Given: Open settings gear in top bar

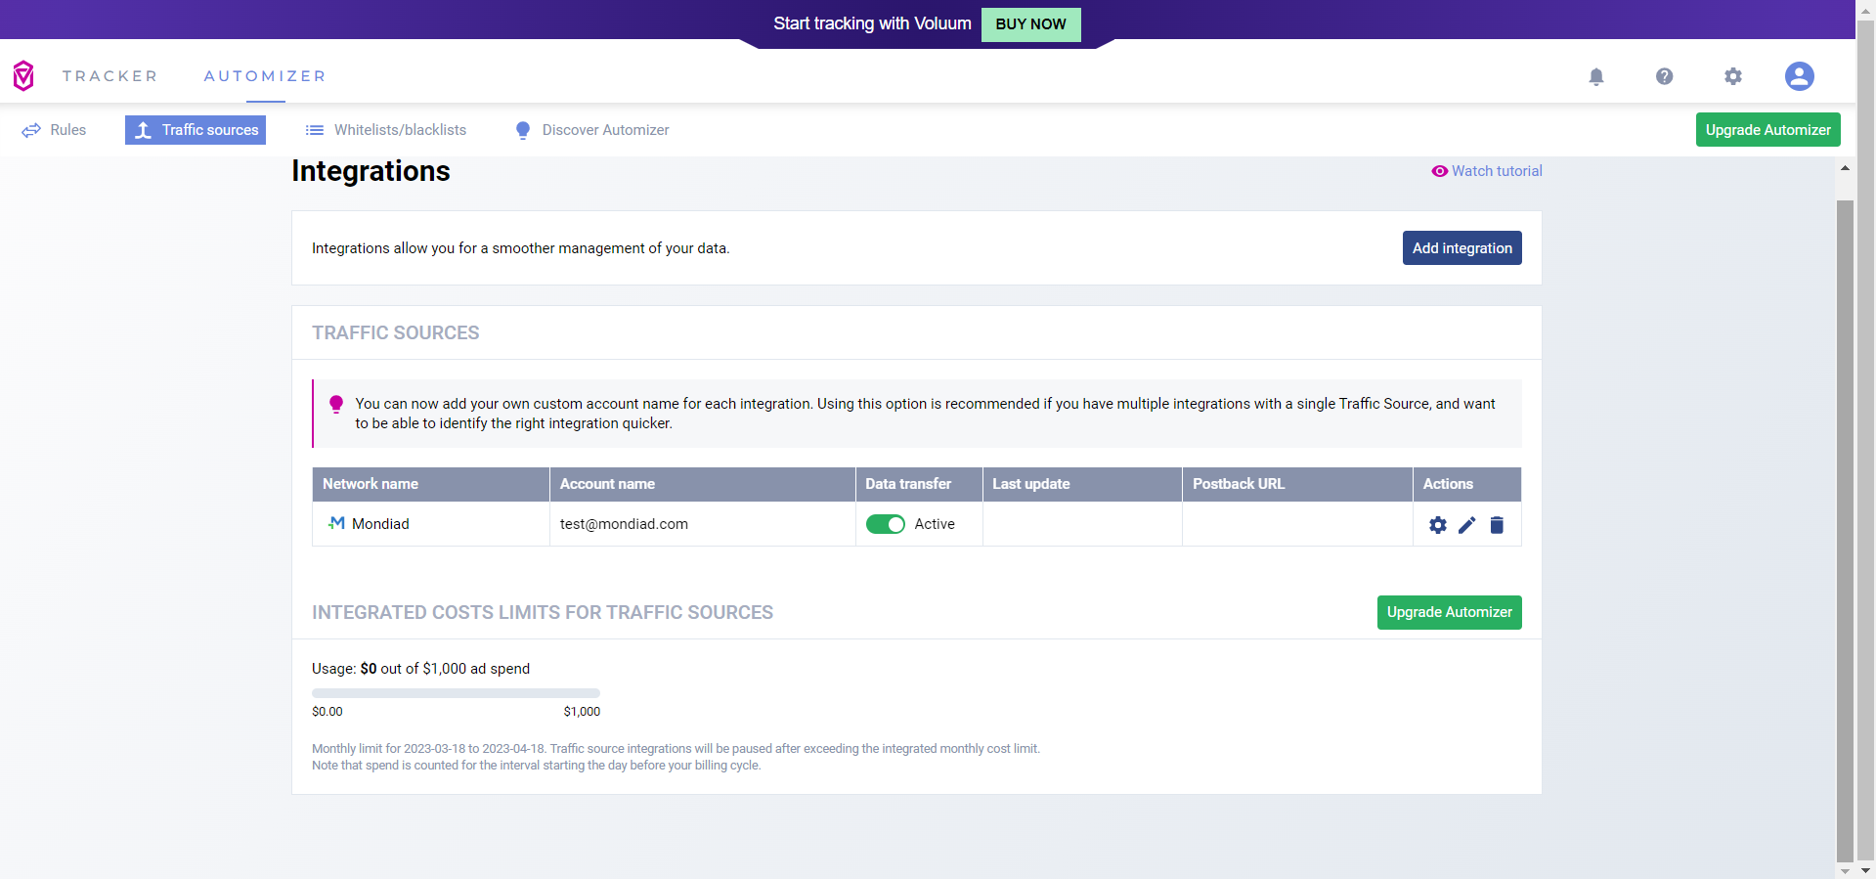Looking at the screenshot, I should pos(1732,76).
